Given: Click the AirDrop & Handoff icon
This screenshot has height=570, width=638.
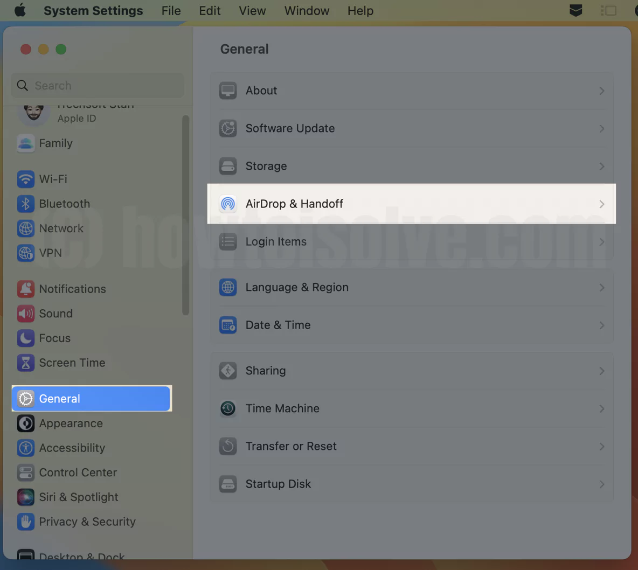Looking at the screenshot, I should pos(228,204).
